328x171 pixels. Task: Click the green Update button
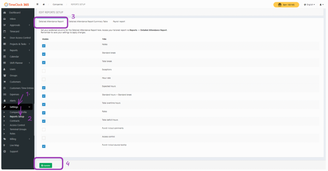45,166
